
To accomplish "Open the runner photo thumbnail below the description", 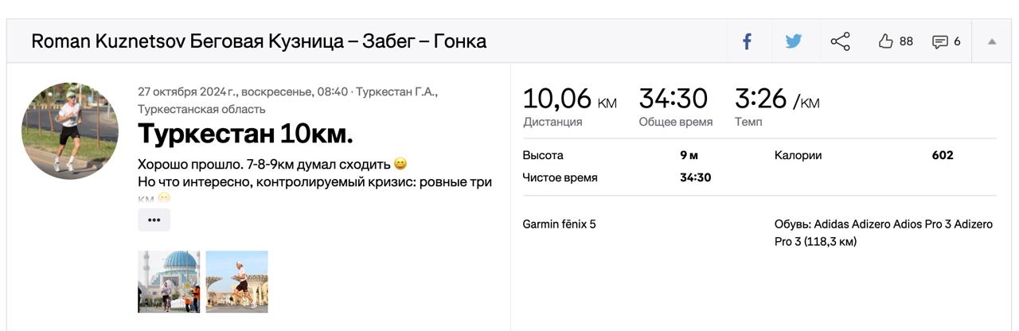I will coord(236,282).
